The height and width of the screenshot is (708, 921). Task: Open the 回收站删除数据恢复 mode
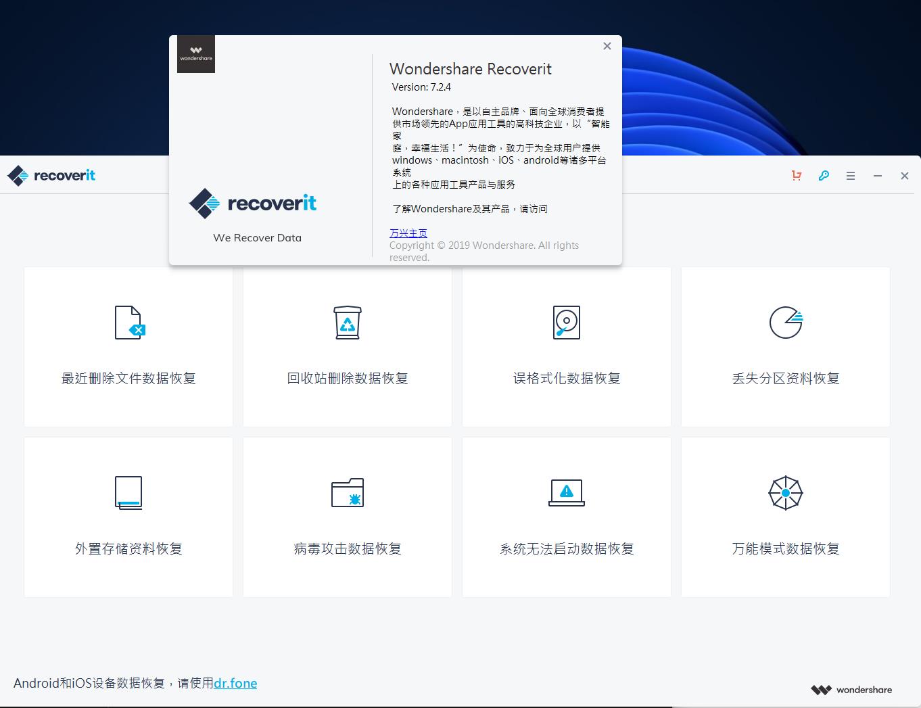point(347,346)
